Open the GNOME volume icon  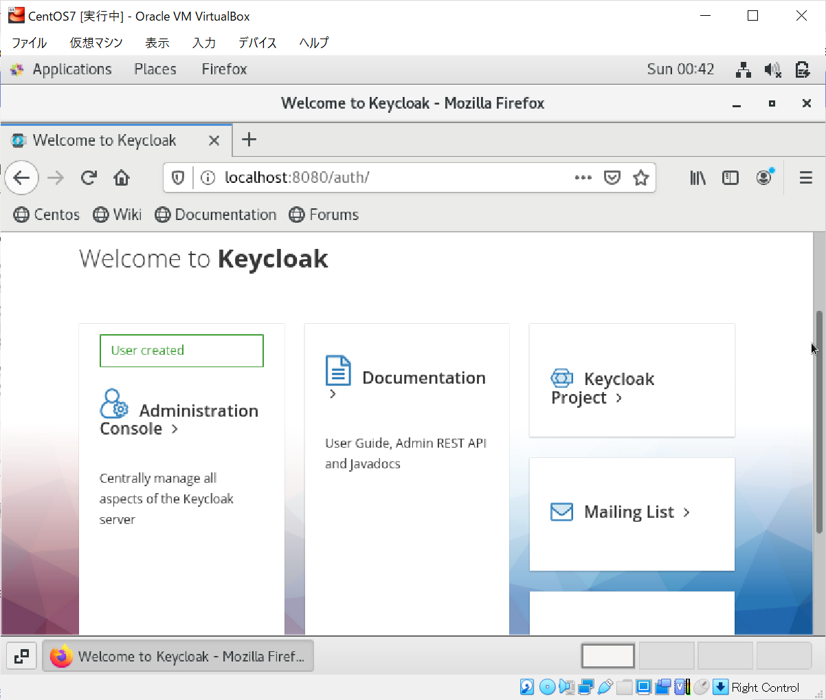pos(772,69)
